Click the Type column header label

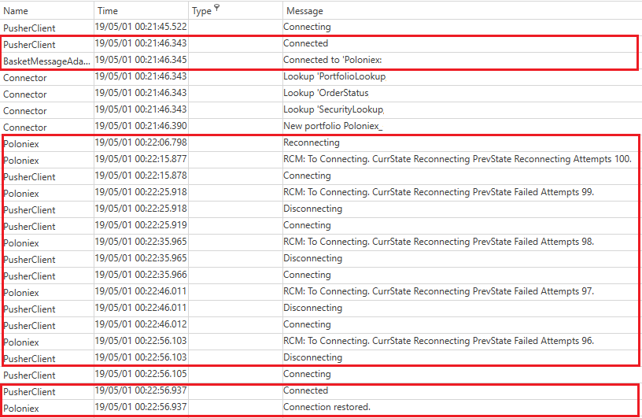click(x=201, y=12)
